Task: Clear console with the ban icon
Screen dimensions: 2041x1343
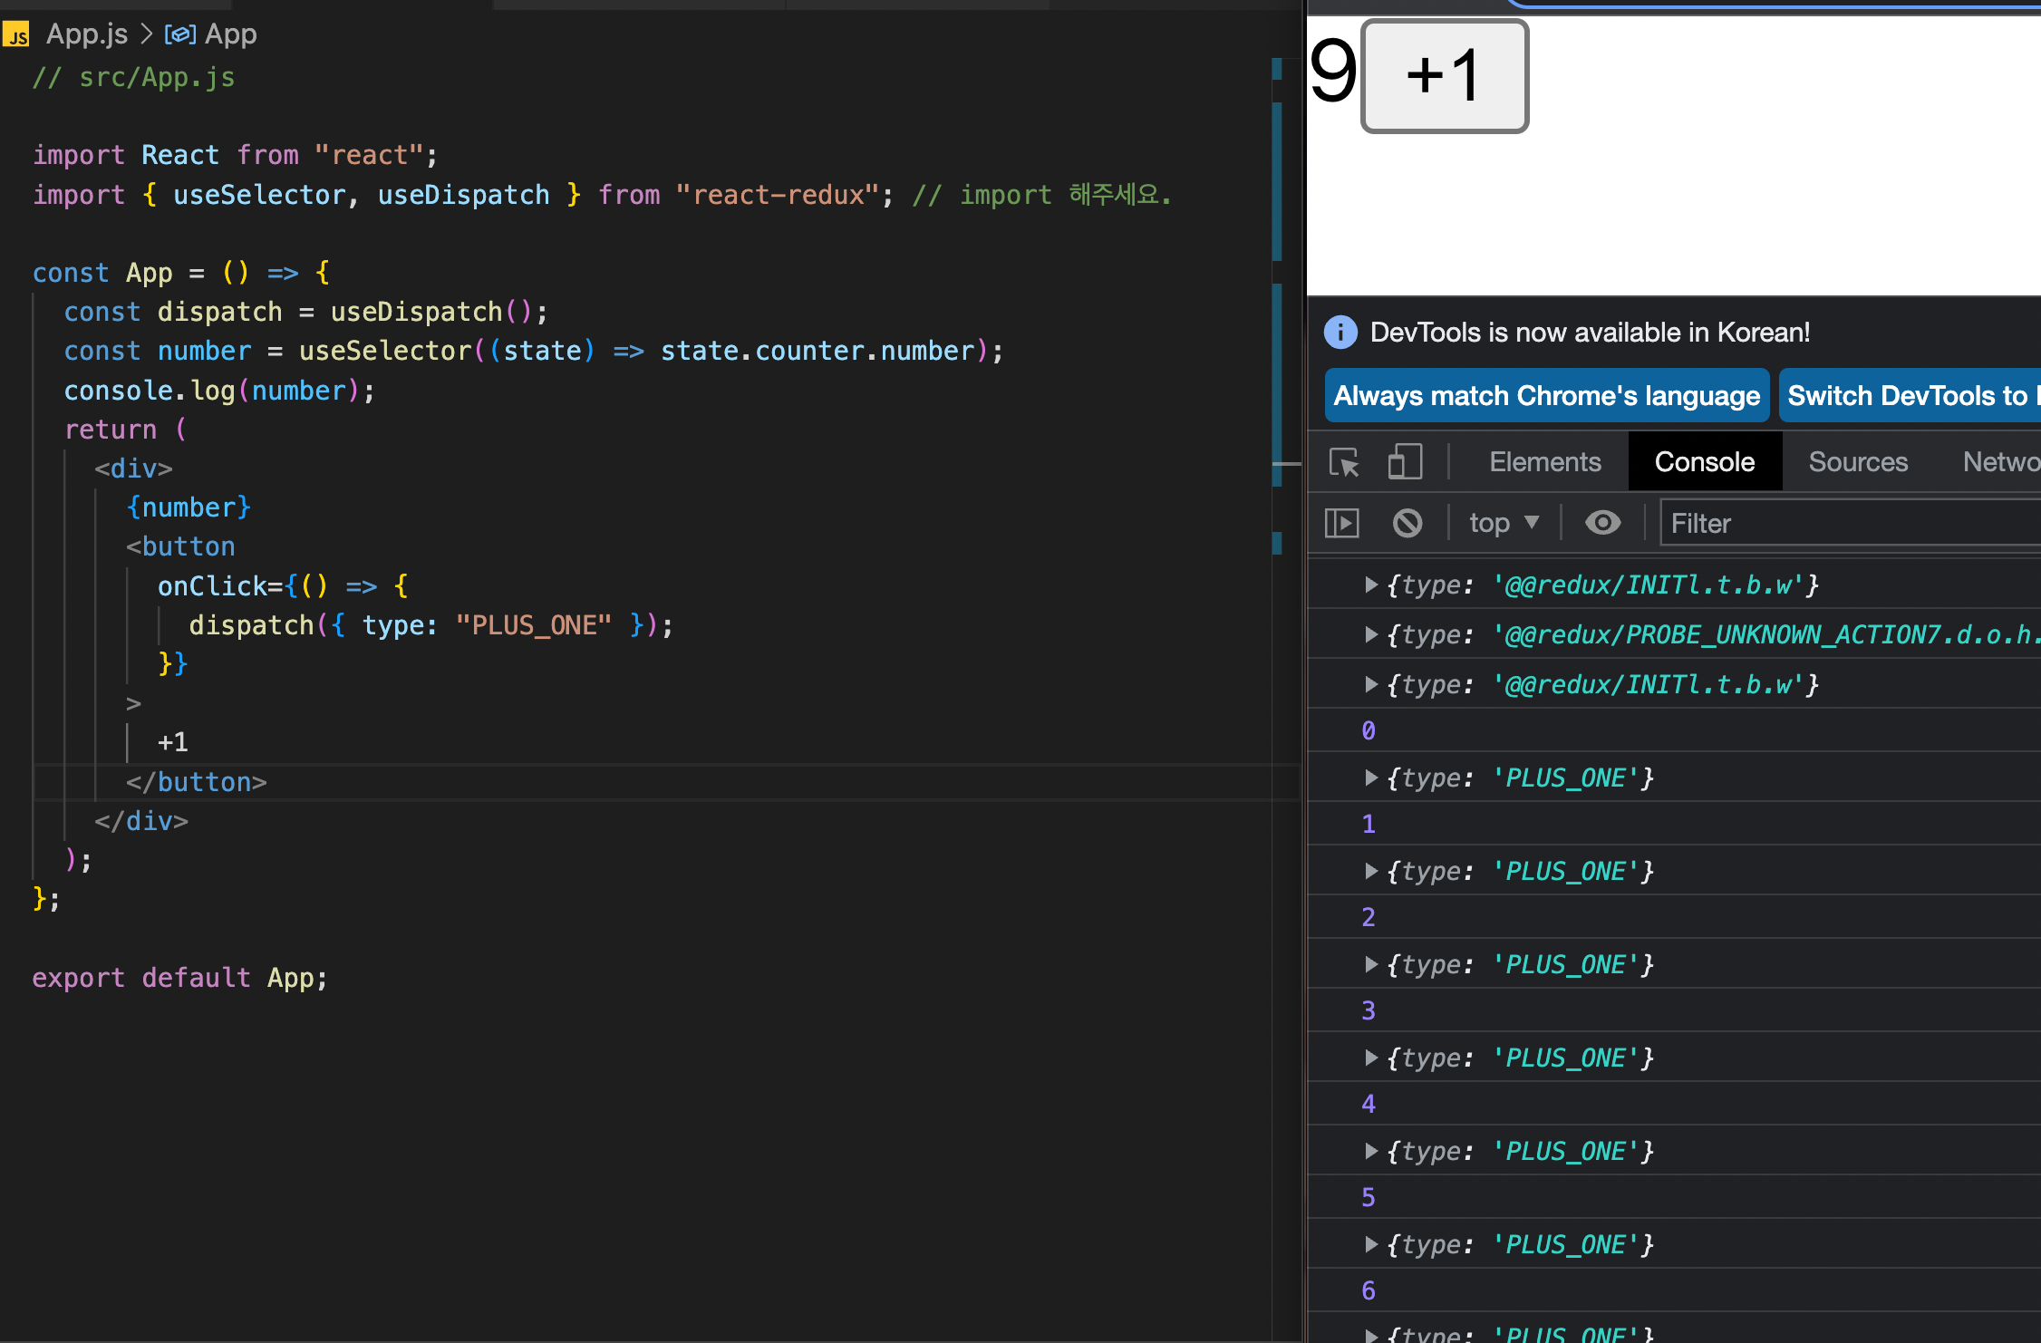Action: coord(1407,523)
